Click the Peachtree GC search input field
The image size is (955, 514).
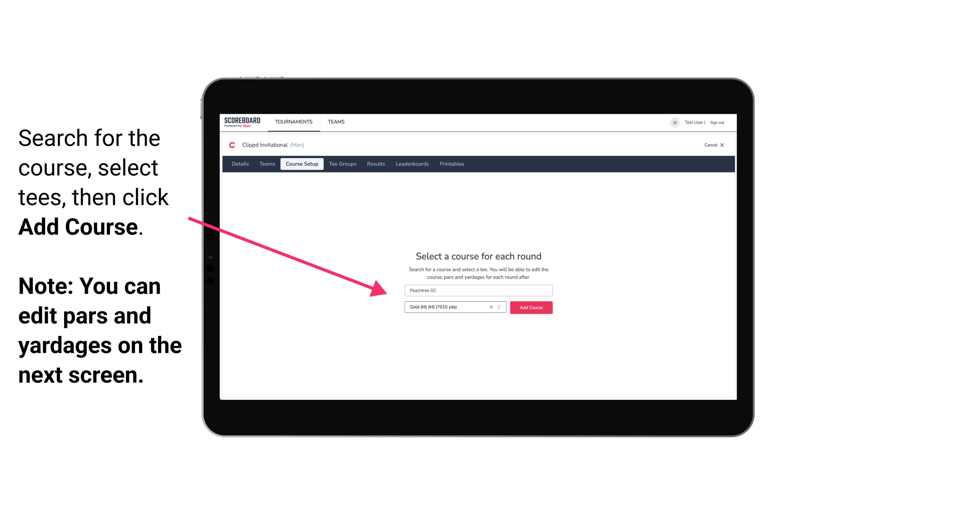(478, 289)
